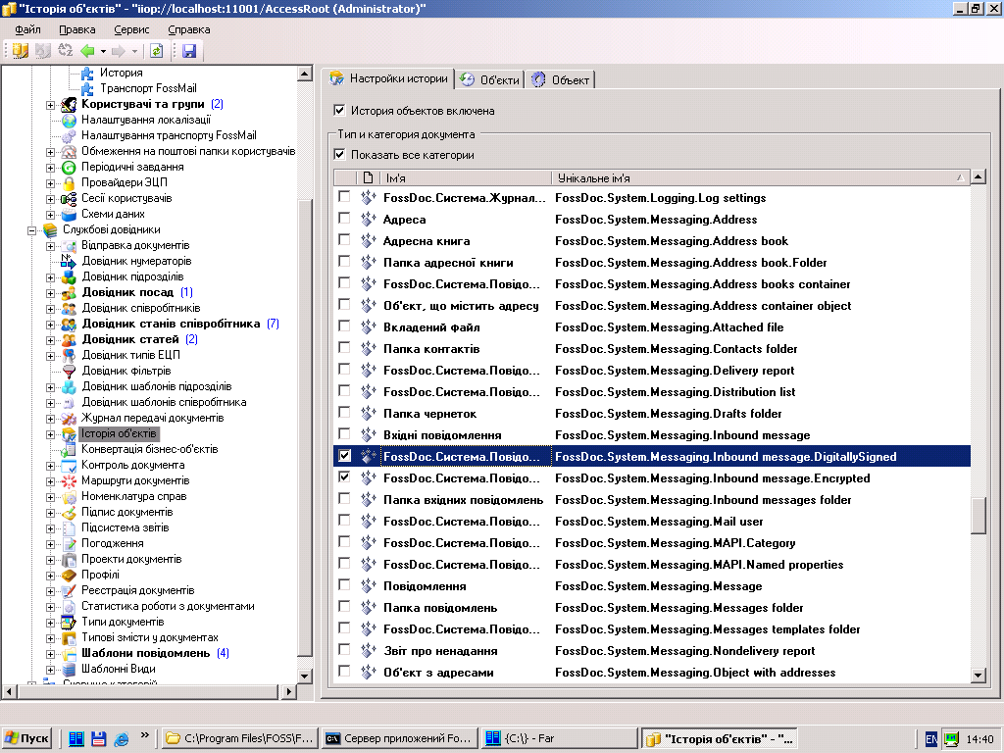Viewport: 1004px width, 753px height.
Task: Expand the Сесії користувачів node
Action: click(51, 198)
